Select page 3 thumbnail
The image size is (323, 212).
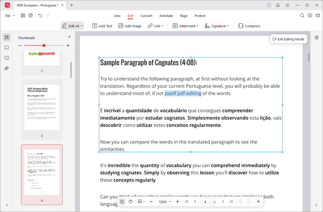[x=41, y=108]
